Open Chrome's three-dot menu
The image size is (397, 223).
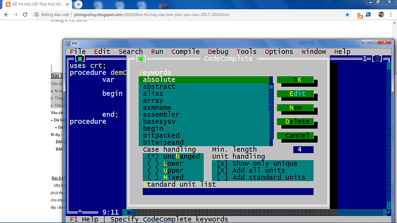391,15
